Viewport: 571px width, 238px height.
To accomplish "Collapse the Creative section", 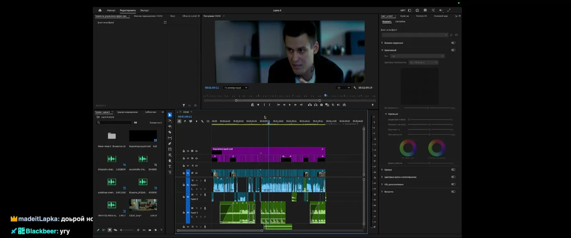I will [382, 50].
